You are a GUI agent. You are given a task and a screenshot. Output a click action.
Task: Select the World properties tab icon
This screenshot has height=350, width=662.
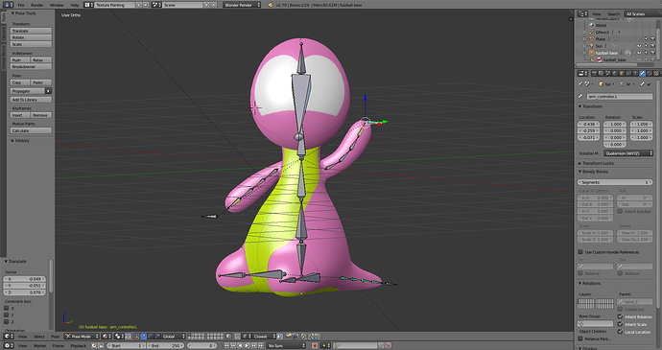[x=614, y=74]
